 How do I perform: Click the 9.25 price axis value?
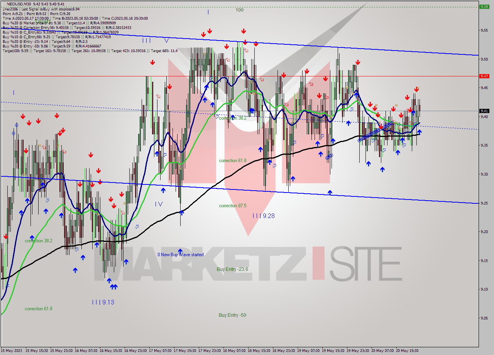pos(484,203)
